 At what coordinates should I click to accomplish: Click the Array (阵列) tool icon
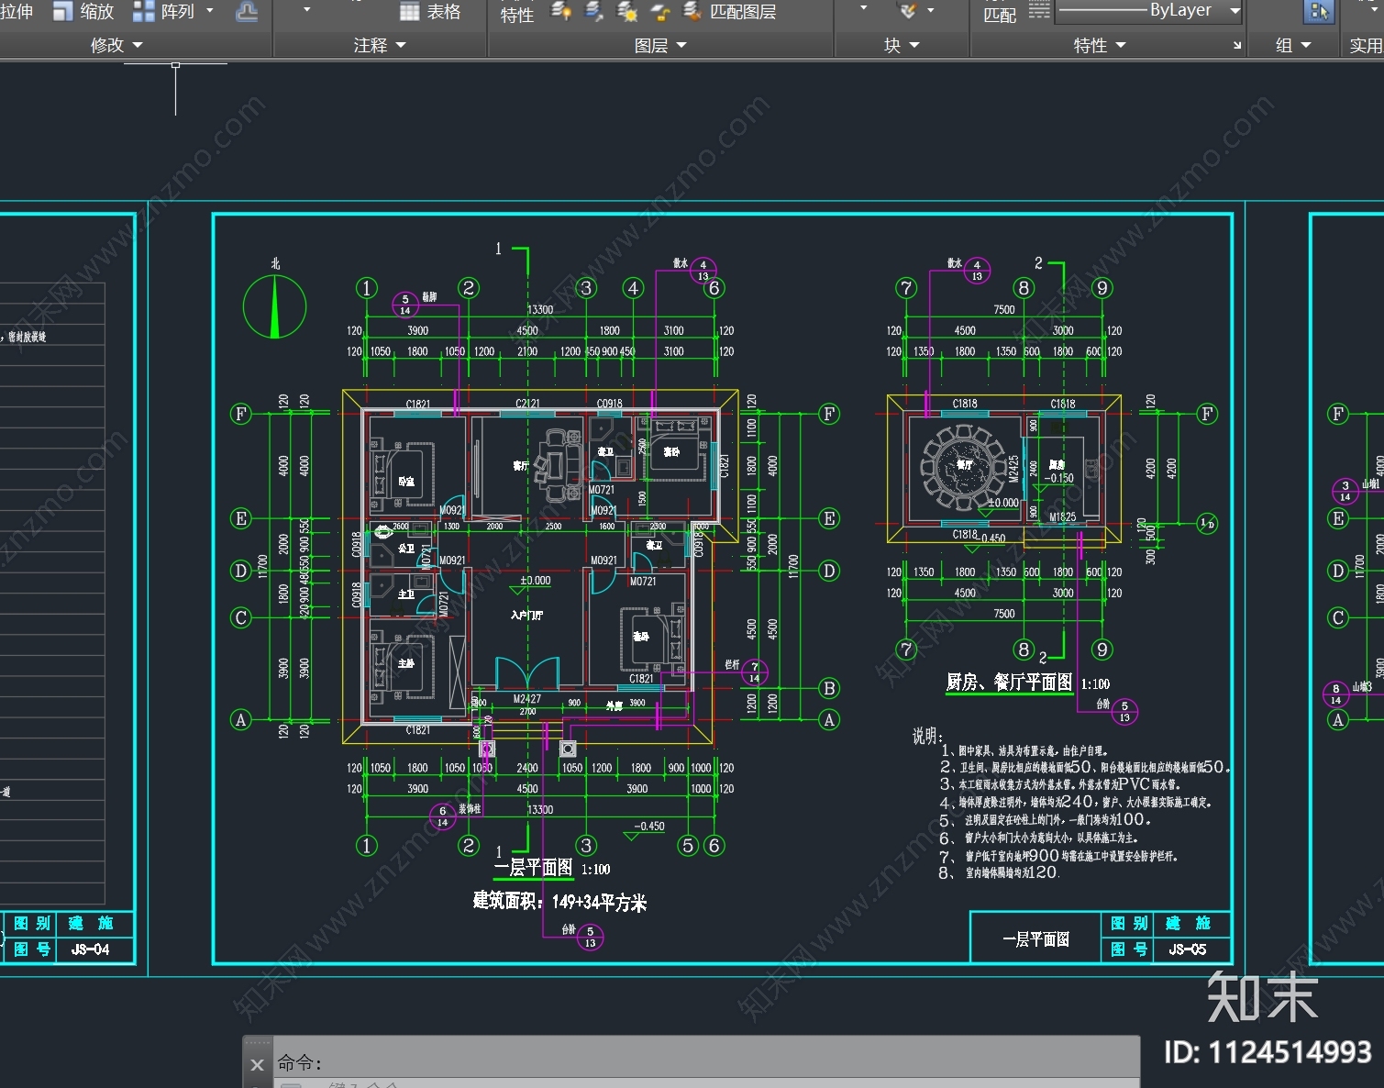(143, 11)
